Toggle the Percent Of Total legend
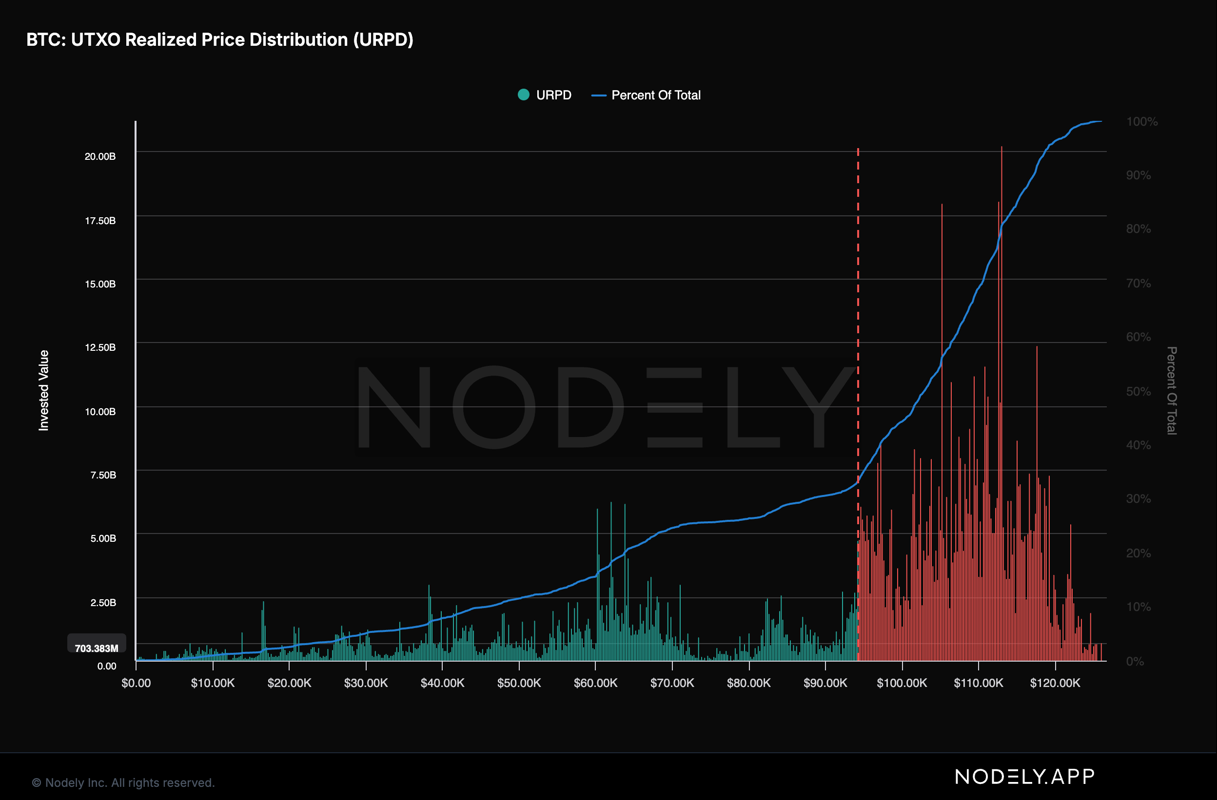This screenshot has height=800, width=1217. coord(655,95)
